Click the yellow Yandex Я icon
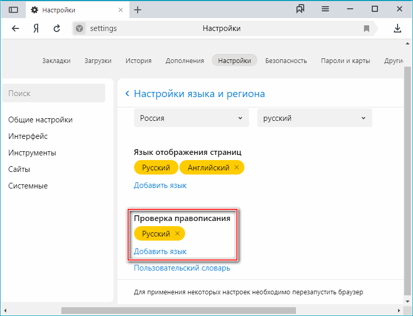The image size is (413, 316). tap(35, 28)
